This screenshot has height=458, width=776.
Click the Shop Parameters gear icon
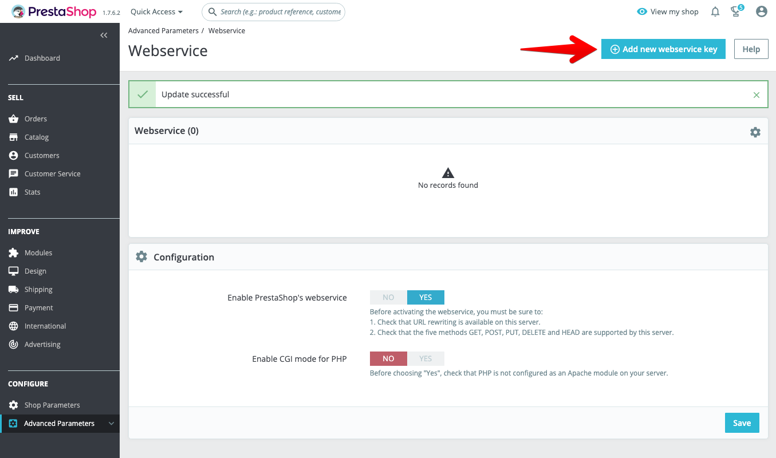coord(13,405)
